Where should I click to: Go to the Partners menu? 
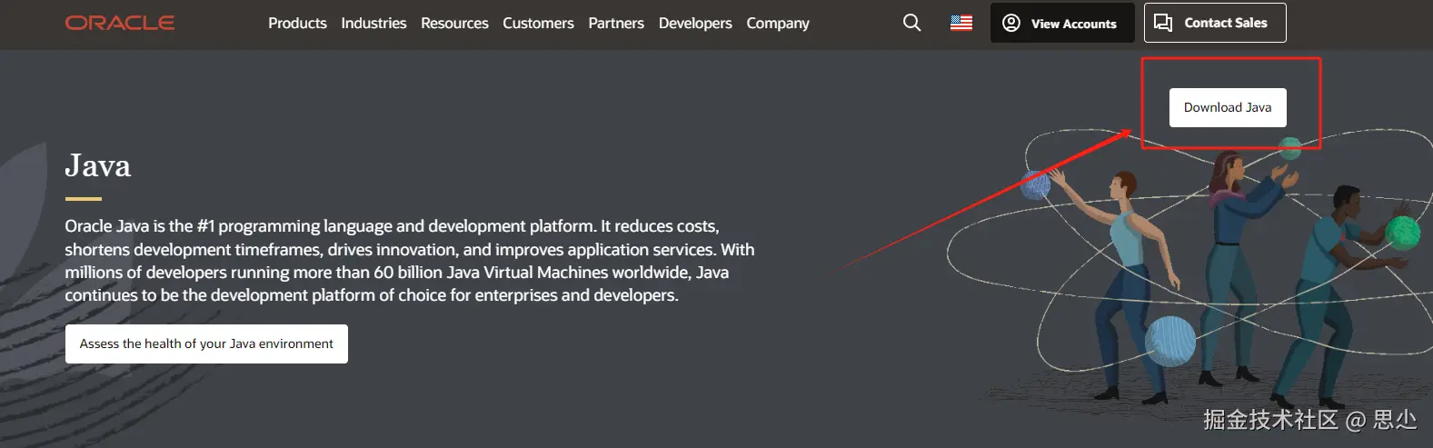[x=616, y=23]
